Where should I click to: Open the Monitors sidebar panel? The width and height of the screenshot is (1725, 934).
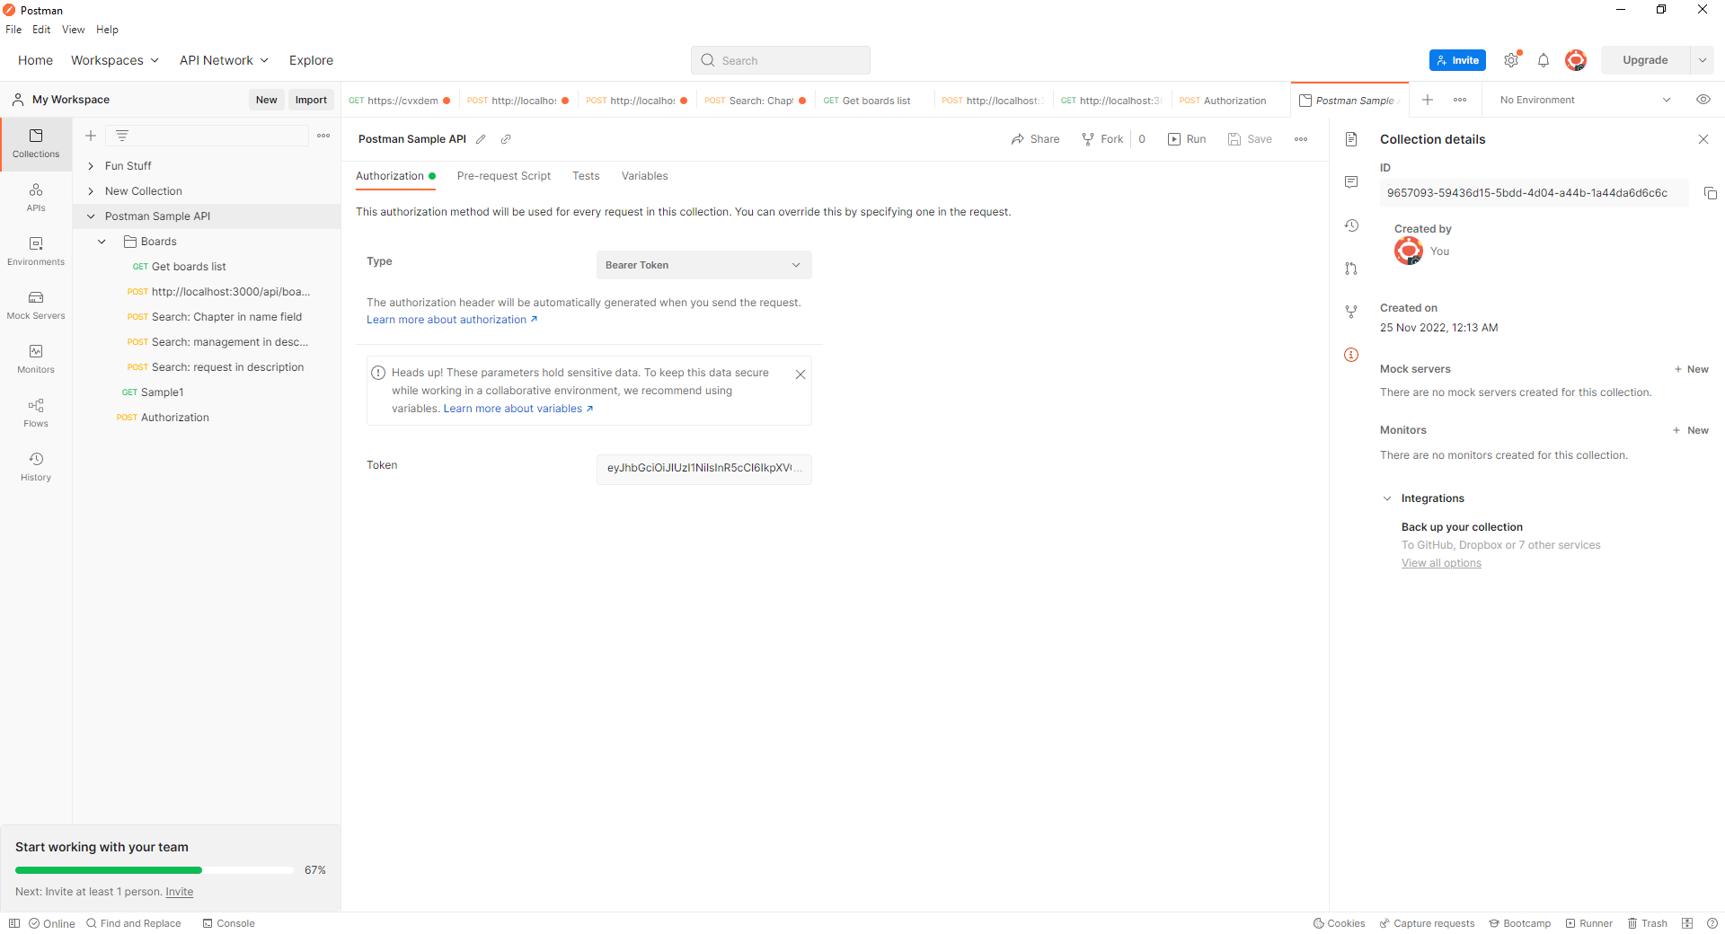(x=36, y=359)
